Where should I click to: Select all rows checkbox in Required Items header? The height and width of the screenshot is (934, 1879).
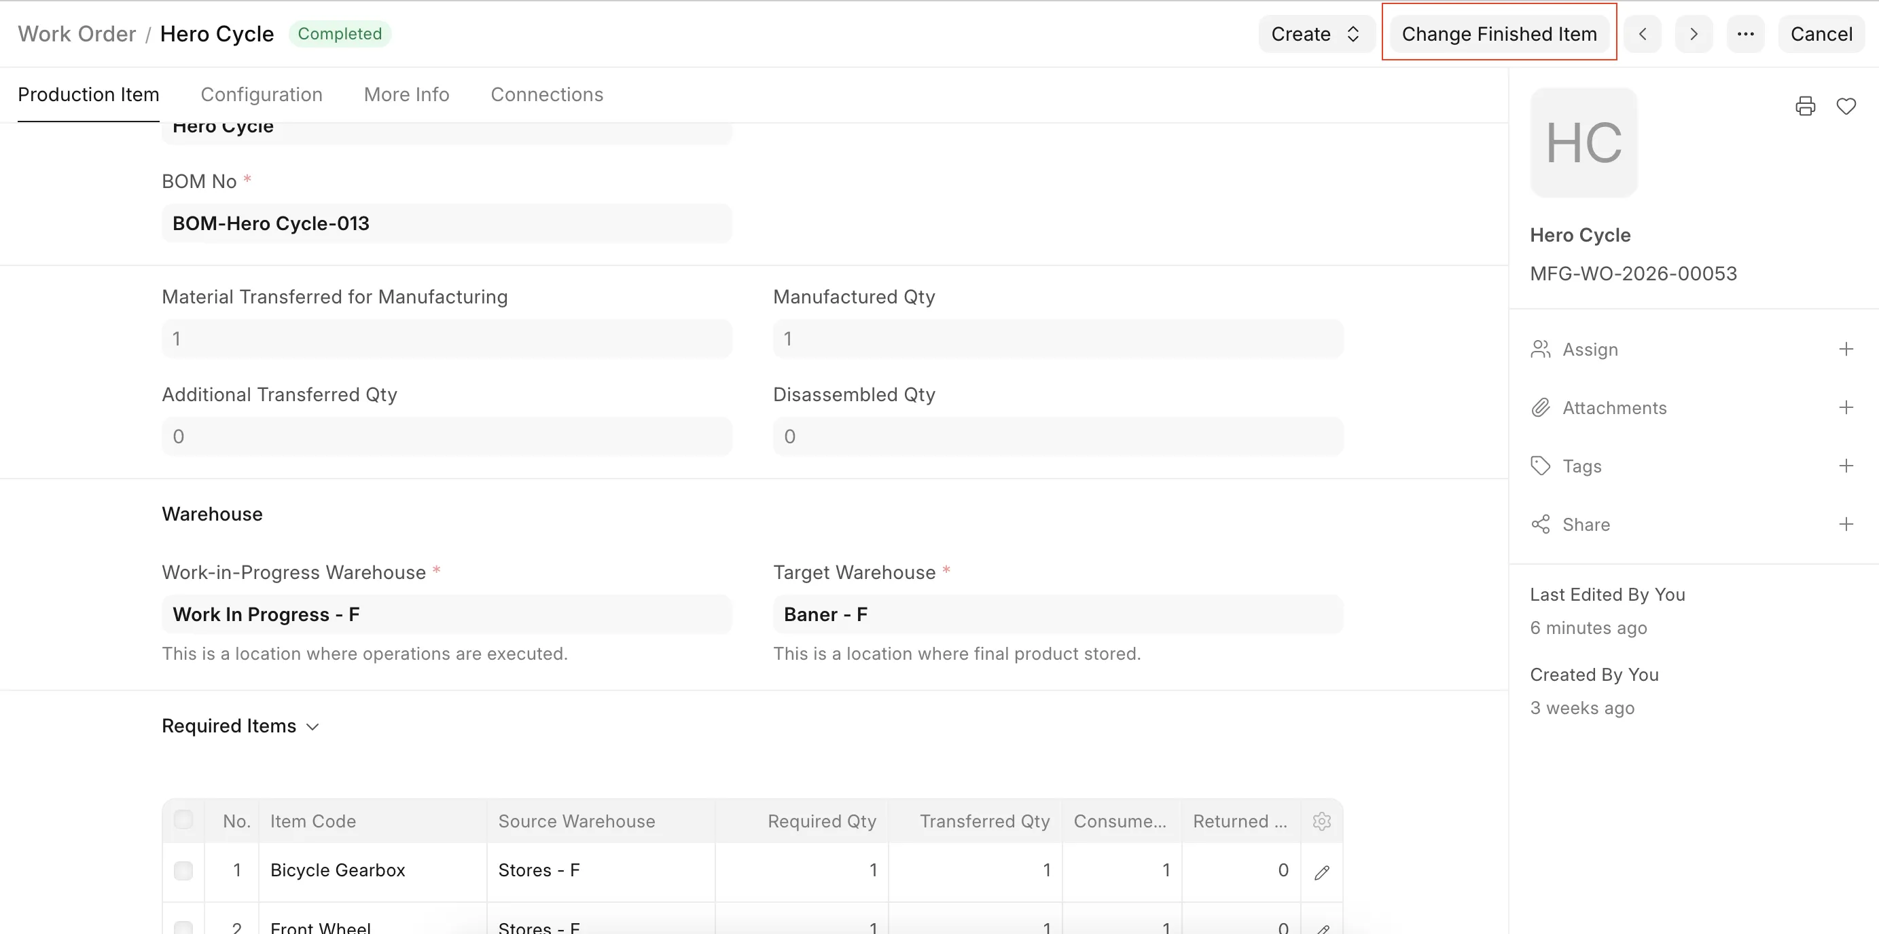click(x=183, y=819)
